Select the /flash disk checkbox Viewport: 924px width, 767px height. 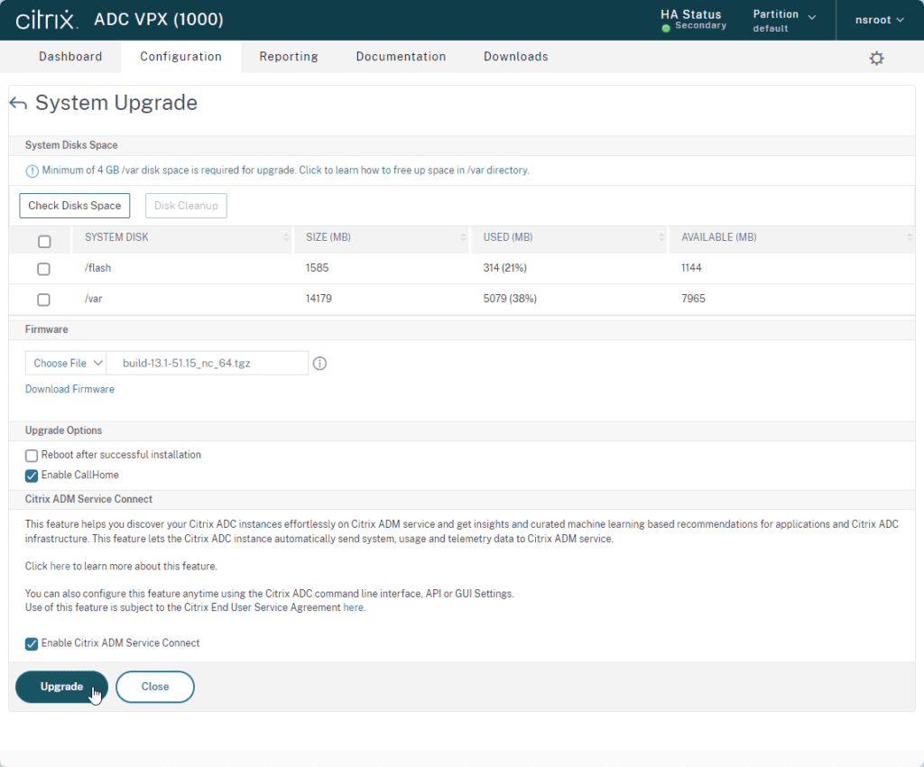43,269
